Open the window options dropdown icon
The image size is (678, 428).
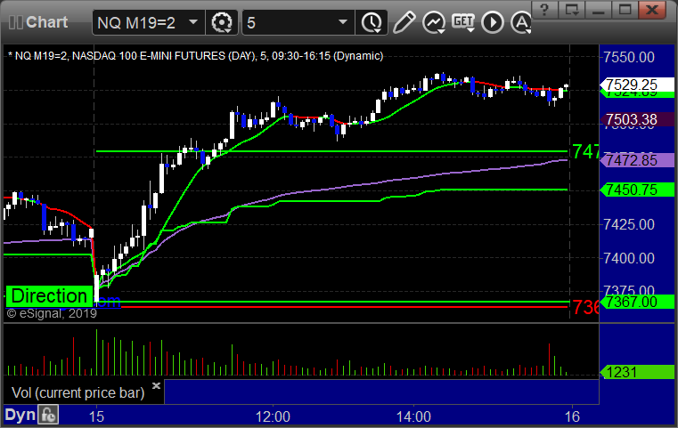(572, 10)
